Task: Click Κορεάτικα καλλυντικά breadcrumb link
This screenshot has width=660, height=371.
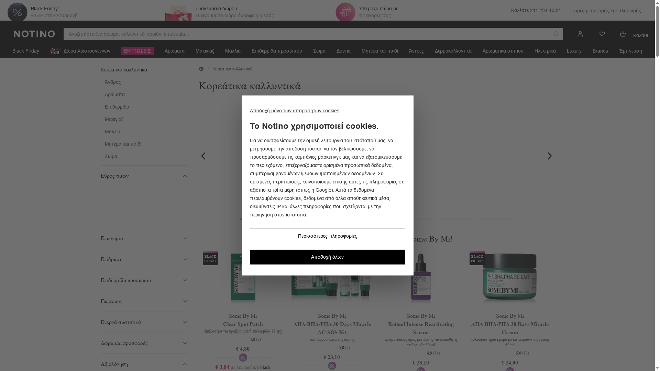Action: click(x=232, y=69)
